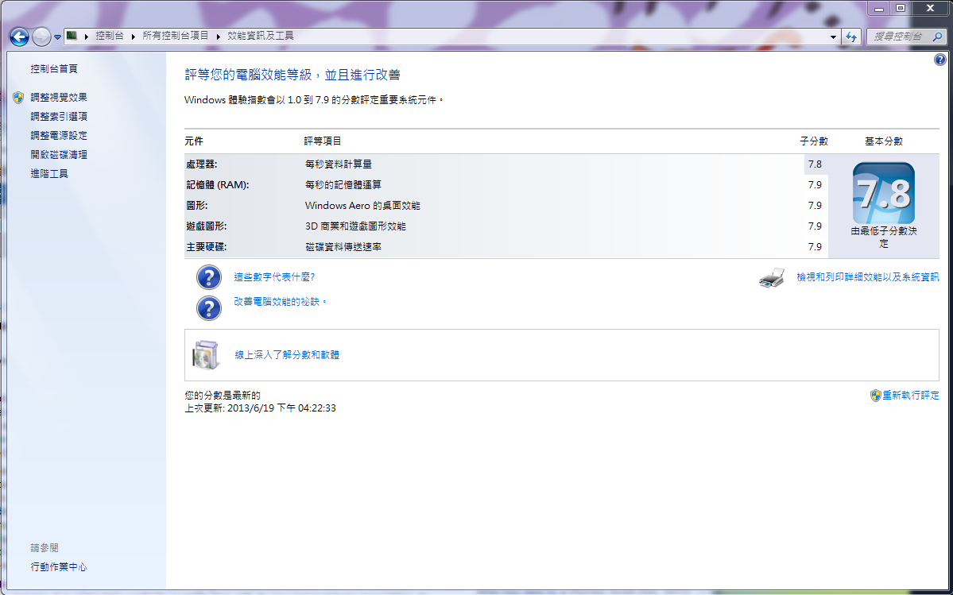Click shield icon beside 重新執行評定

click(x=875, y=396)
